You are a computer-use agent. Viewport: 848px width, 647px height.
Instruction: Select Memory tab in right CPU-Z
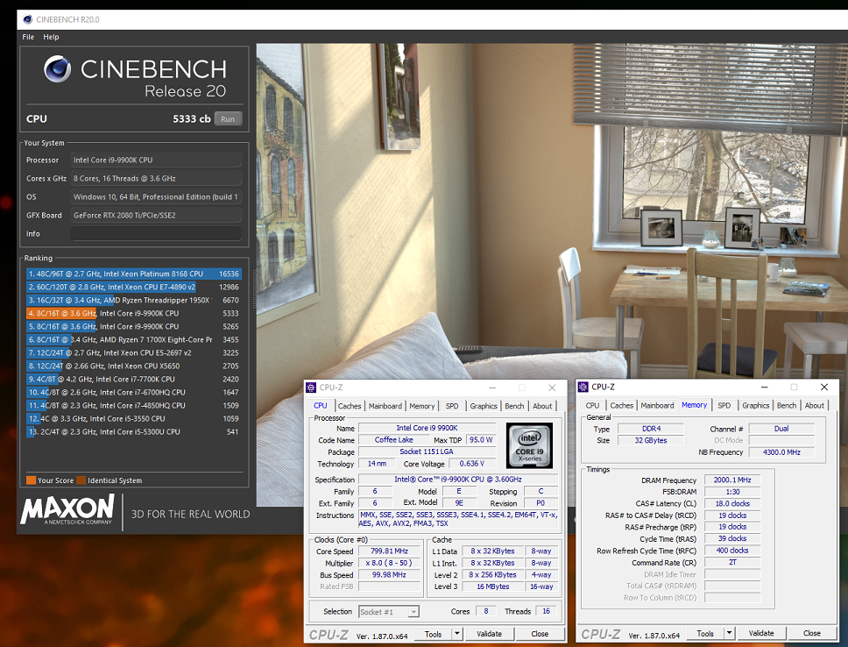pyautogui.click(x=695, y=405)
